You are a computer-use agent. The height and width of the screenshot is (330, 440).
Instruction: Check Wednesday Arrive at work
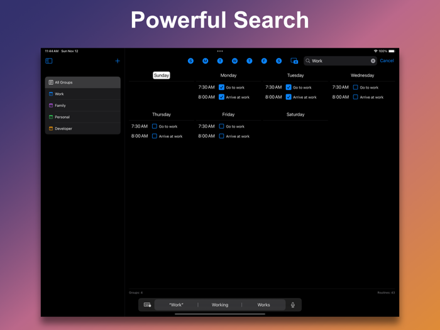356,97
